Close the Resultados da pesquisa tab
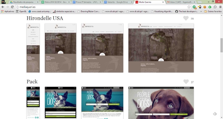This screenshot has width=223, height=119. 38,2
